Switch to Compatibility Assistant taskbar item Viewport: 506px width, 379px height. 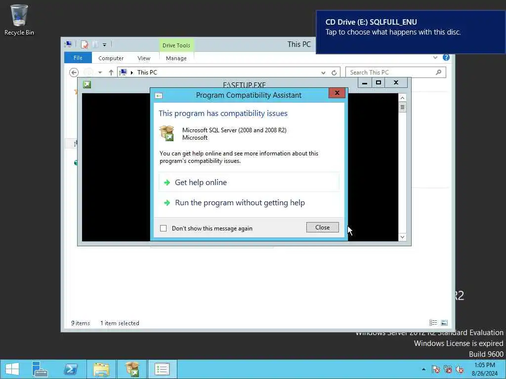click(162, 369)
